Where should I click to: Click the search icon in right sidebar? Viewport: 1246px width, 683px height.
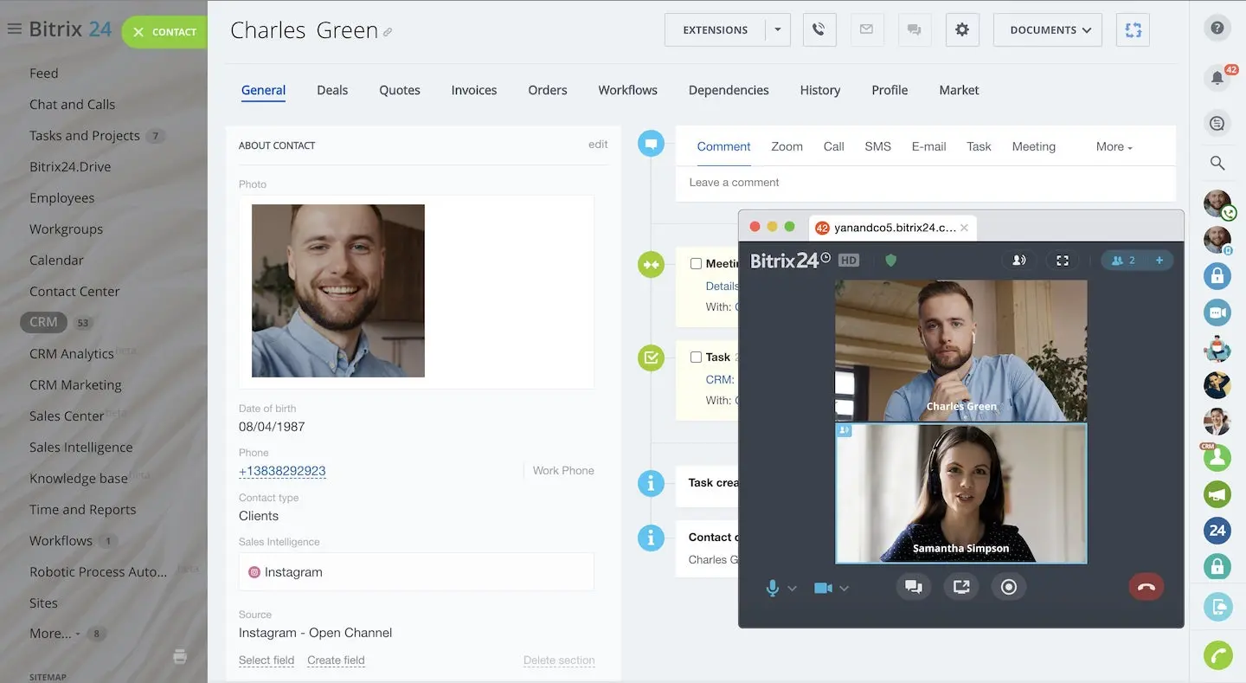(x=1217, y=163)
